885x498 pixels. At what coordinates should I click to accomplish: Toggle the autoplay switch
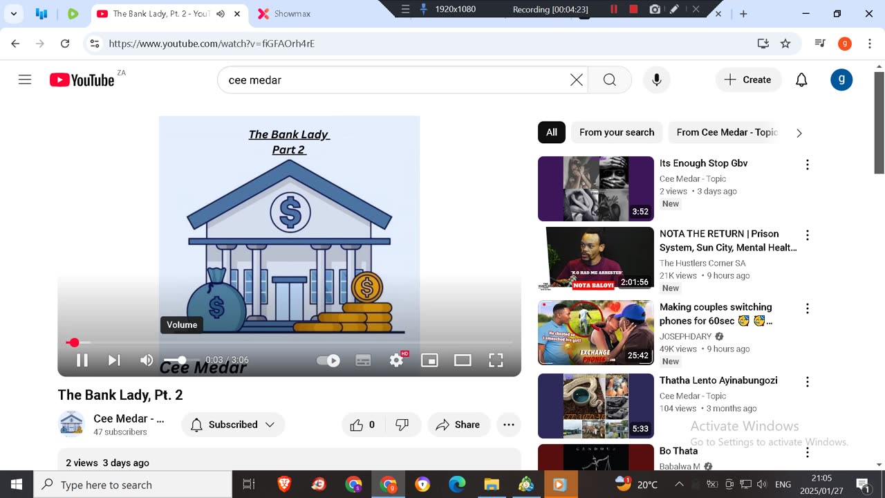328,360
